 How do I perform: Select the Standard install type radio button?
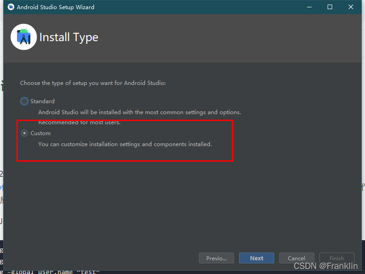pyautogui.click(x=25, y=101)
